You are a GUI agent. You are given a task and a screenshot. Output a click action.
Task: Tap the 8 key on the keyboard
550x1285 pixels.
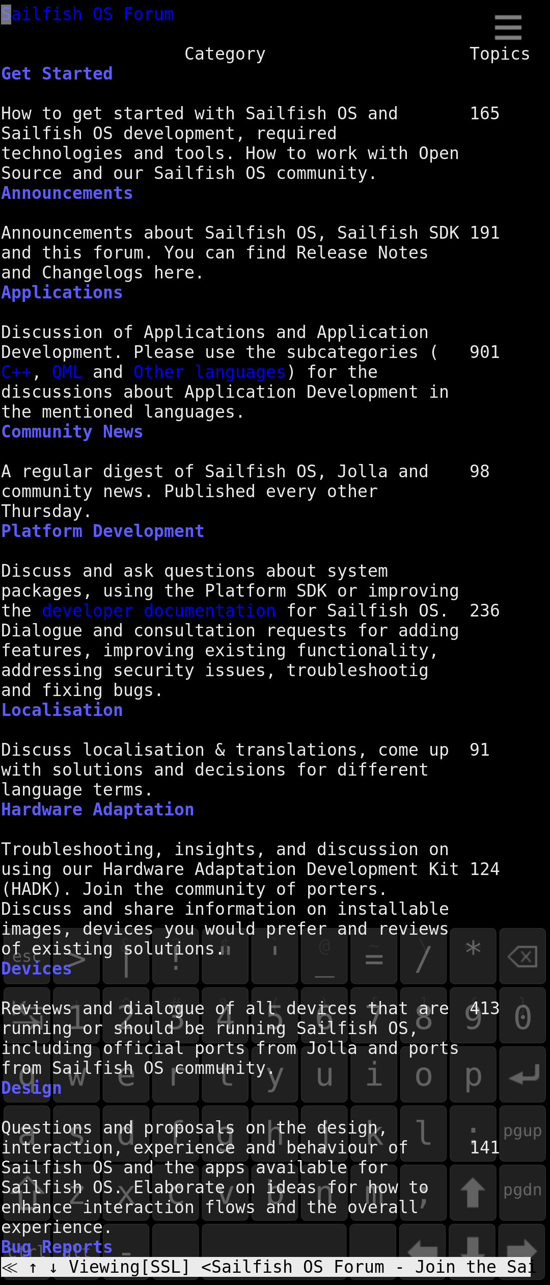pos(423,1015)
